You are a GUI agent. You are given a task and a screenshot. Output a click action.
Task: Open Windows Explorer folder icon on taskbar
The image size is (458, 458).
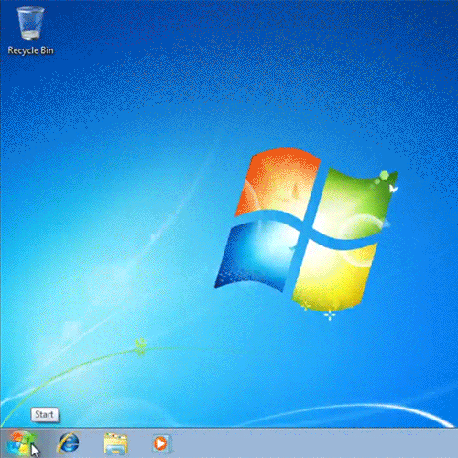pos(115,443)
